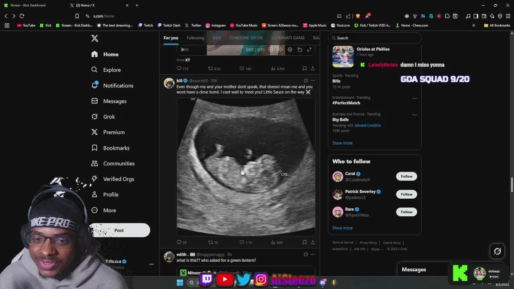
Task: Open Bookmarks in the sidebar
Action: [110, 148]
